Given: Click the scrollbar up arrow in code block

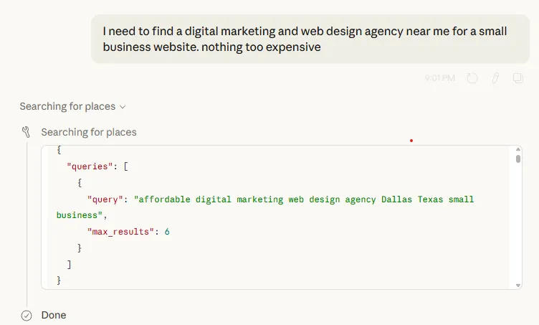Looking at the screenshot, I should point(518,150).
